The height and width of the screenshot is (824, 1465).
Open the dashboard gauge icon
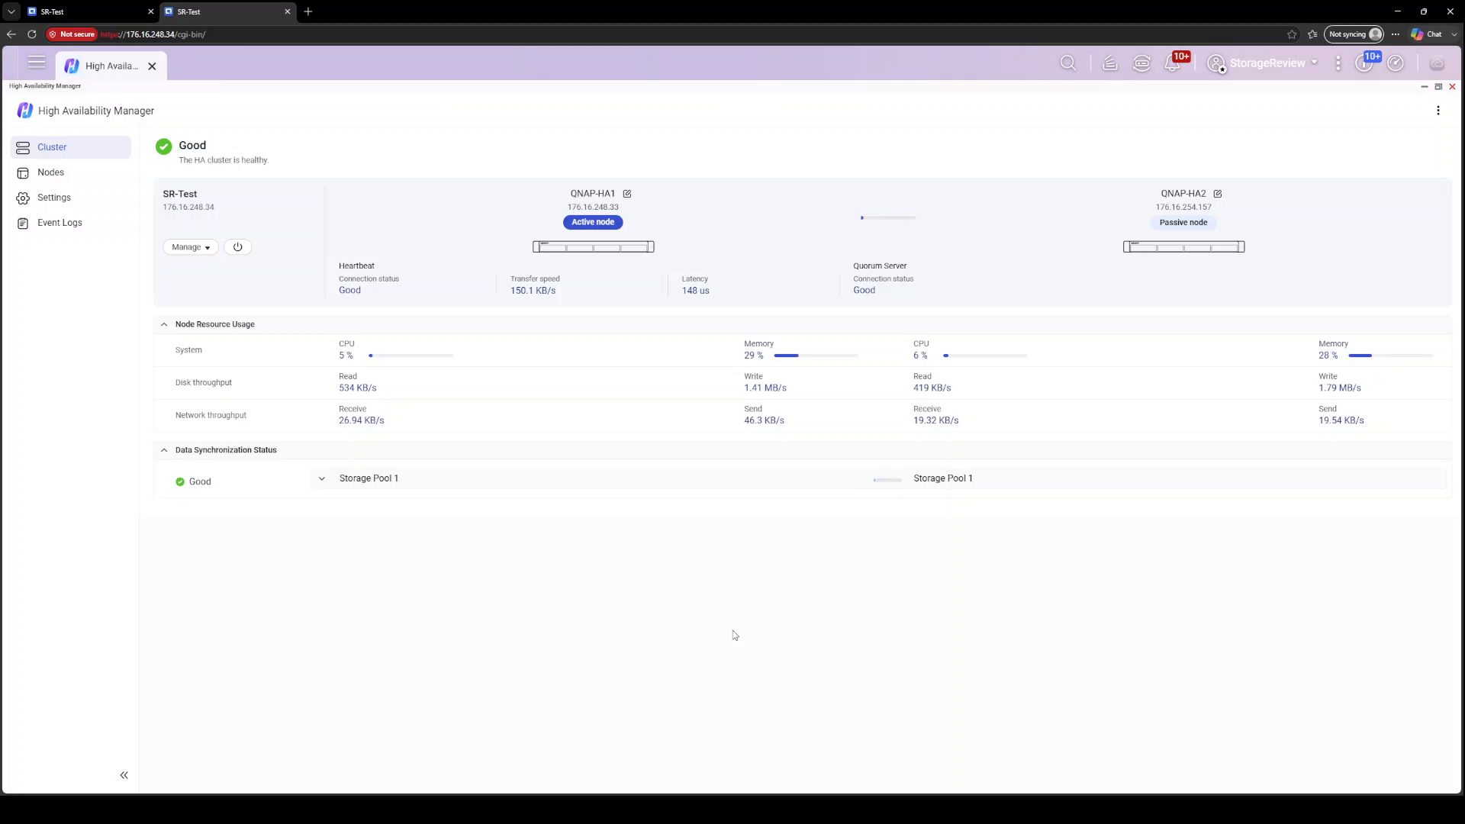click(1396, 63)
